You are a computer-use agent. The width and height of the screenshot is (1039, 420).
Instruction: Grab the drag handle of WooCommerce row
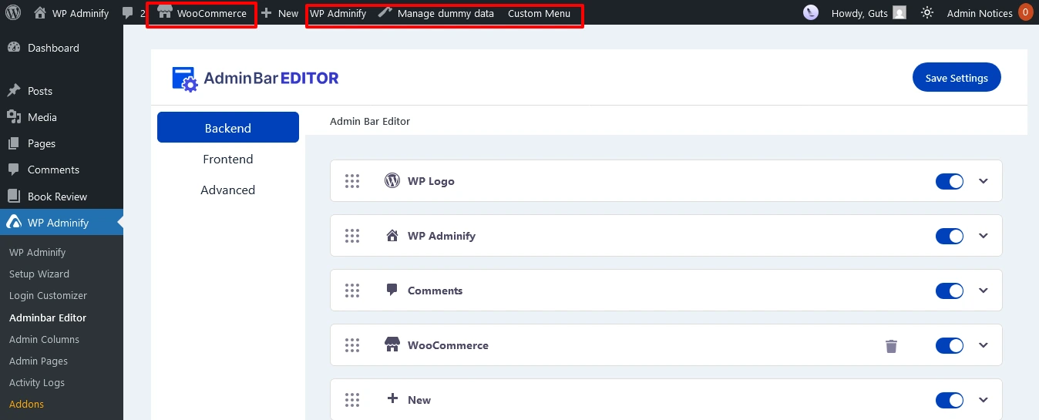[352, 345]
